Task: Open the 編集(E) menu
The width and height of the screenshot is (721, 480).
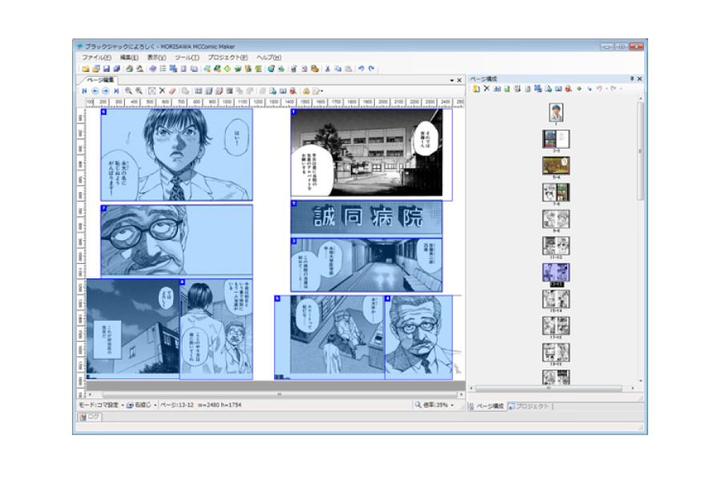Action: [x=129, y=58]
